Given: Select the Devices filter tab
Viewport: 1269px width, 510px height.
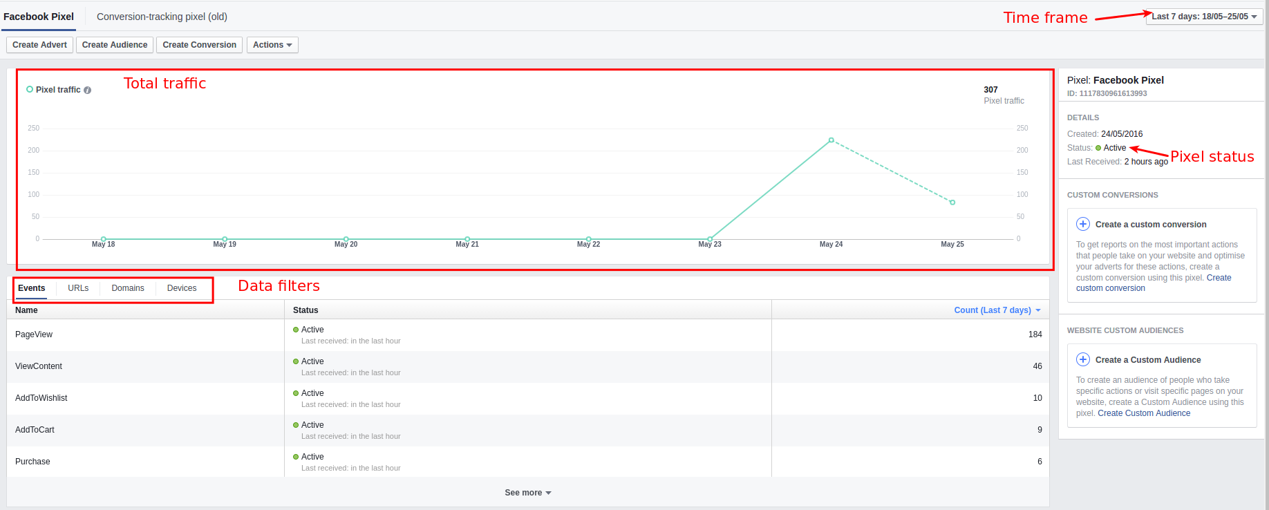Looking at the screenshot, I should pos(182,288).
